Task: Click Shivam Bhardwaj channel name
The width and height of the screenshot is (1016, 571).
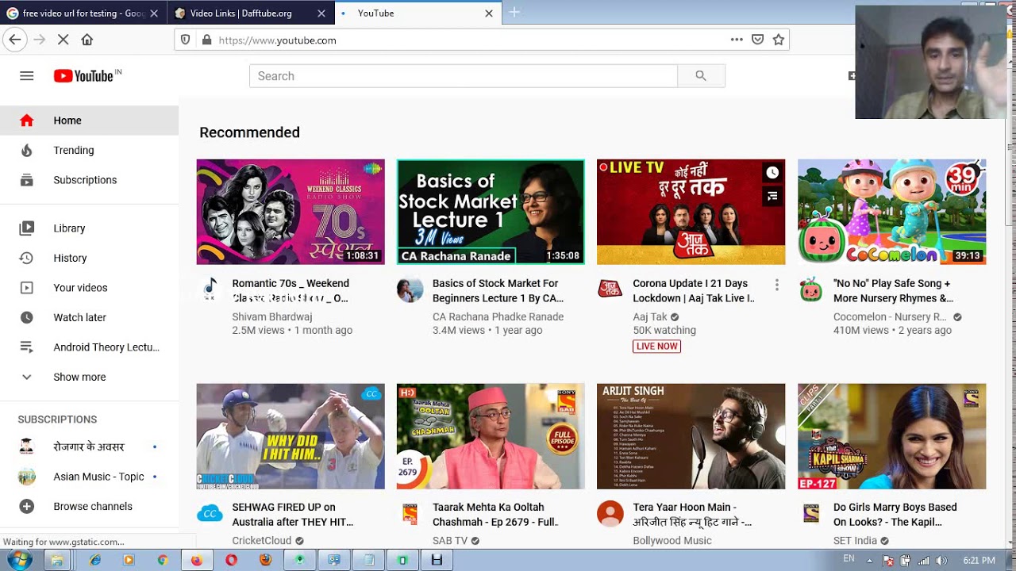Action: tap(272, 316)
